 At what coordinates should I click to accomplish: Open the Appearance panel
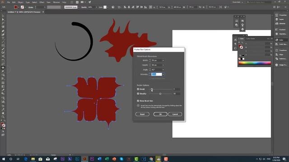coord(281,34)
